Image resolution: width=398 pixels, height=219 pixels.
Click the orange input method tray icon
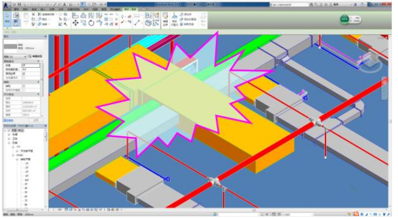[356, 214]
